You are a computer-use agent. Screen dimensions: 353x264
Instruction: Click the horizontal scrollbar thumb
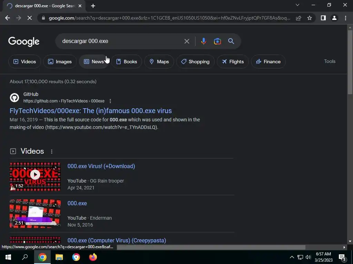pos(211,247)
